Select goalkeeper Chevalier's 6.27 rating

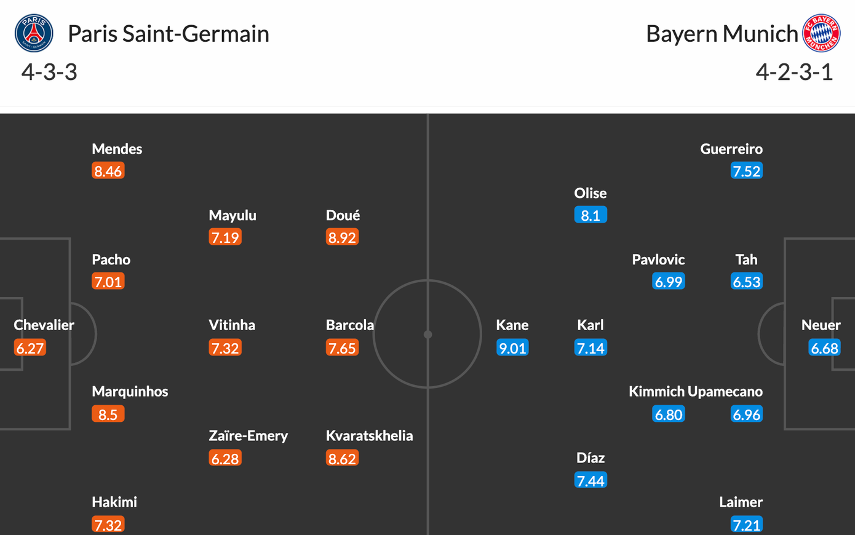[30, 348]
